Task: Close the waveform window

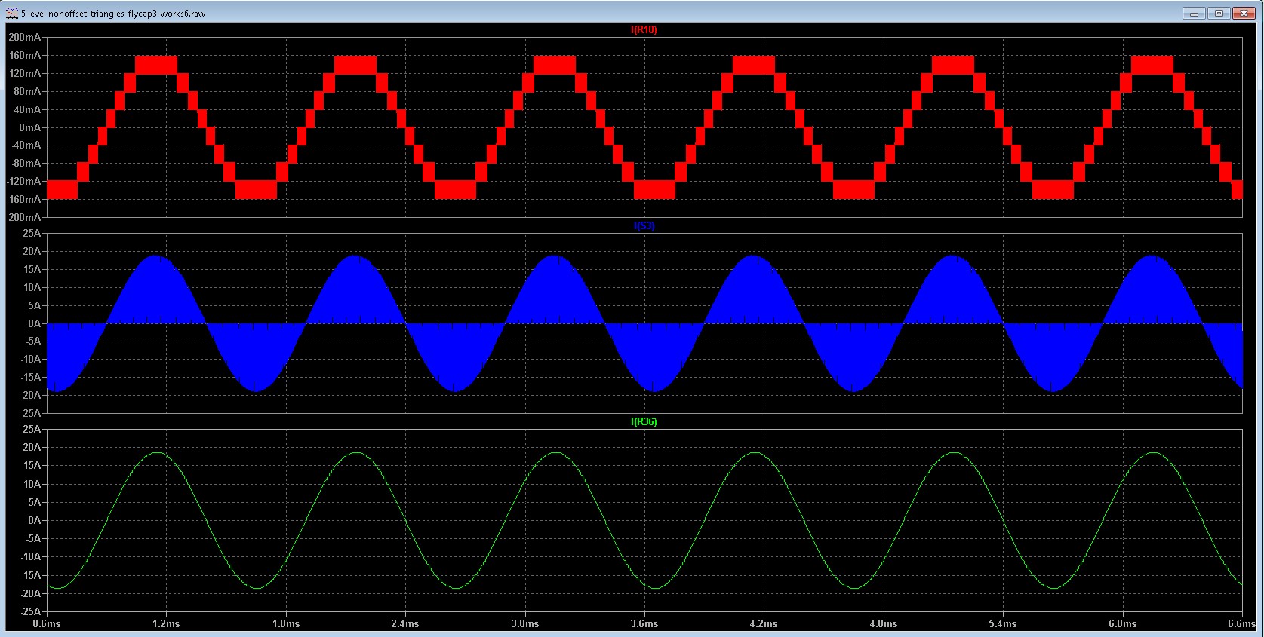Action: [1243, 13]
